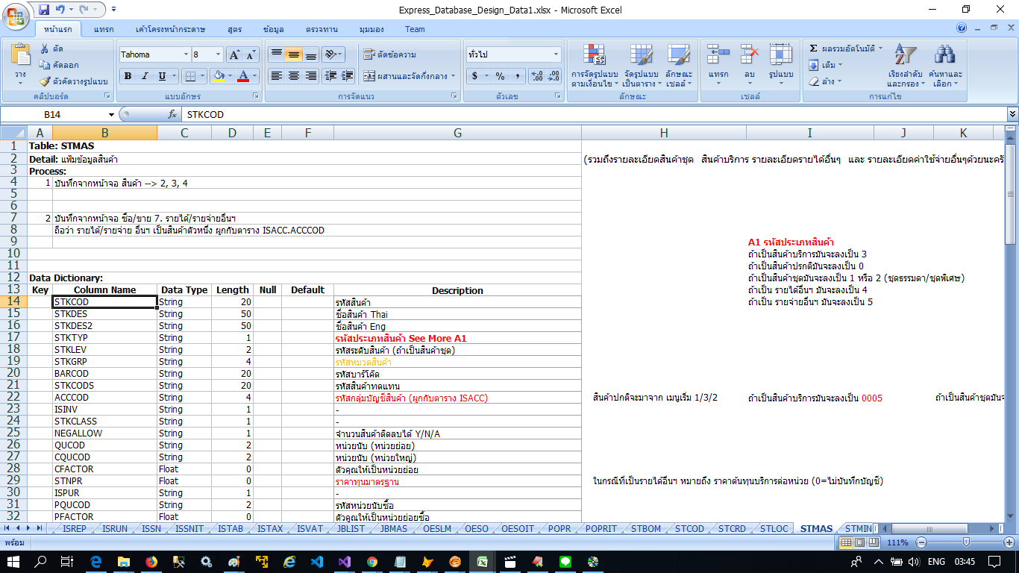Screen dimensions: 1019x573
Task: Decrease indent in alignment group
Action: [330, 76]
